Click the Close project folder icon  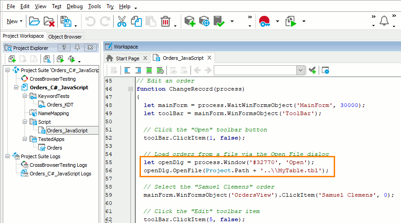pos(49,21)
